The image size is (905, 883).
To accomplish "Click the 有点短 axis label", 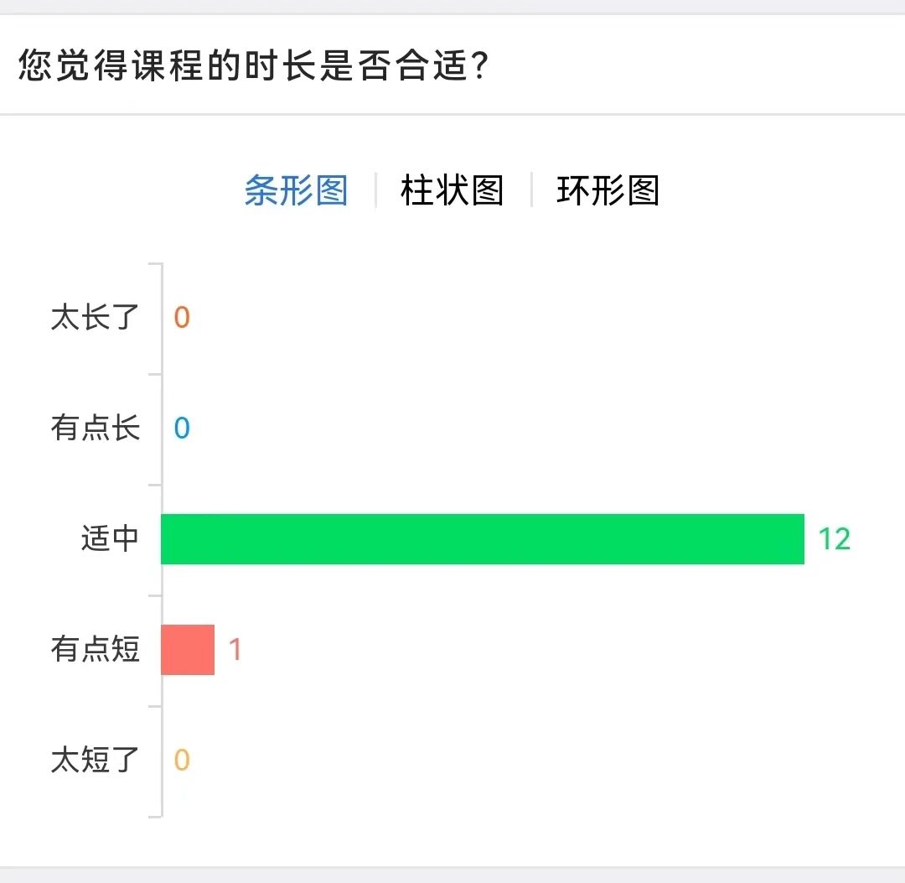I will coord(95,650).
